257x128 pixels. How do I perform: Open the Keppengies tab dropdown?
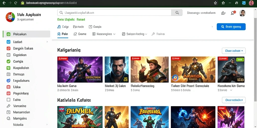pyautogui.click(x=104, y=34)
